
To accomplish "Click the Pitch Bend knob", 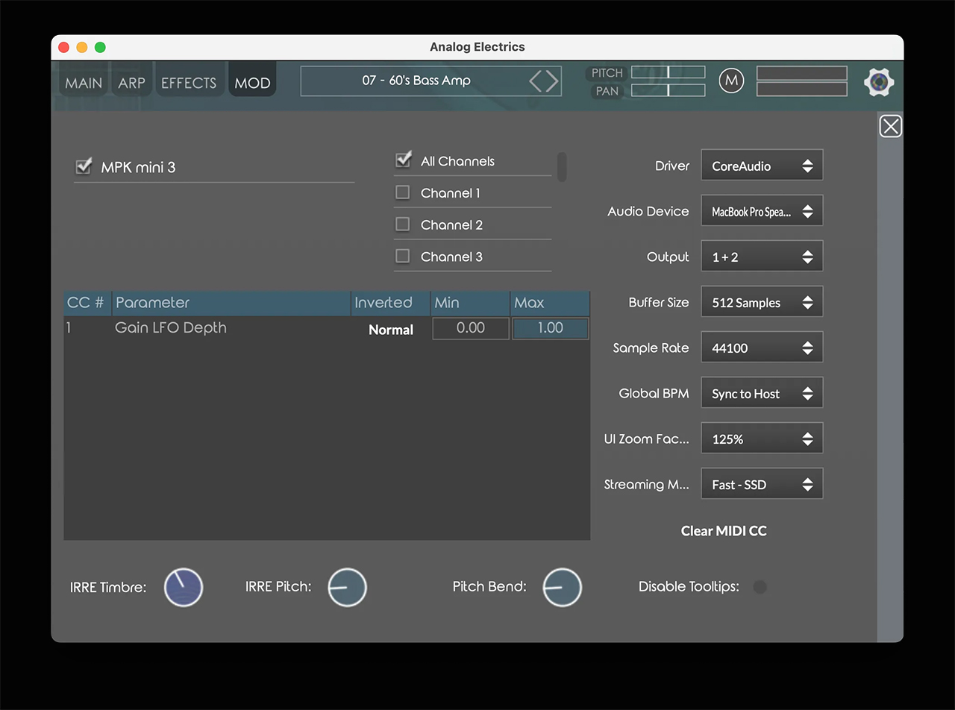I will coord(562,587).
